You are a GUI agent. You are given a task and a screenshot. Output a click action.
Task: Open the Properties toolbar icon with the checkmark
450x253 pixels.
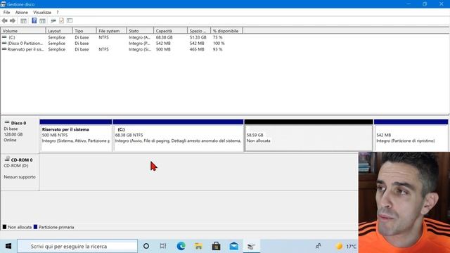coord(61,20)
